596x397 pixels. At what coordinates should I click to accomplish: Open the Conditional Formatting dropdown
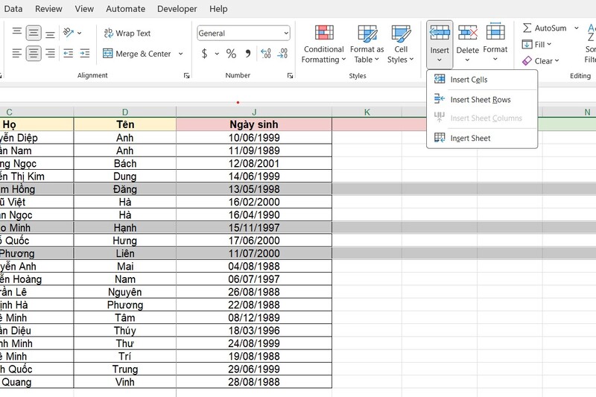point(323,45)
